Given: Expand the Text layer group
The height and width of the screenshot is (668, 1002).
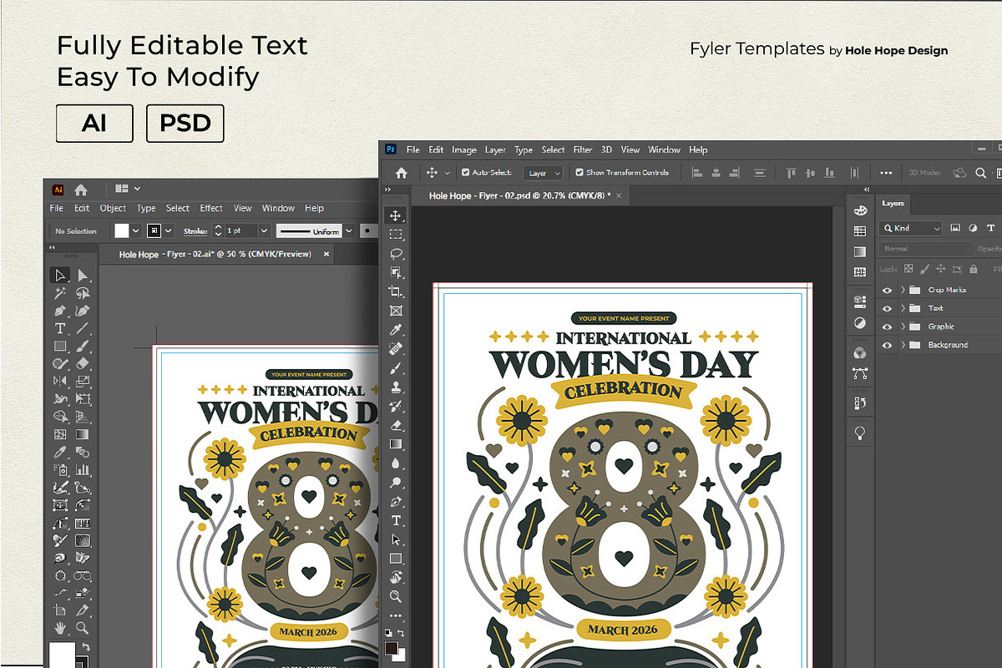Looking at the screenshot, I should [x=903, y=308].
